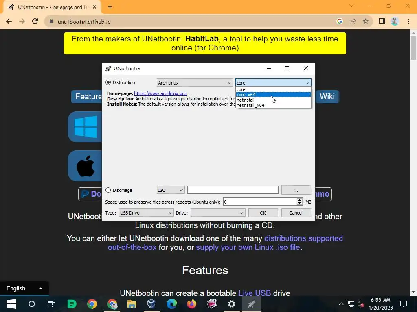417x312 pixels.
Task: Show hidden system tray icons
Action: pyautogui.click(x=341, y=304)
